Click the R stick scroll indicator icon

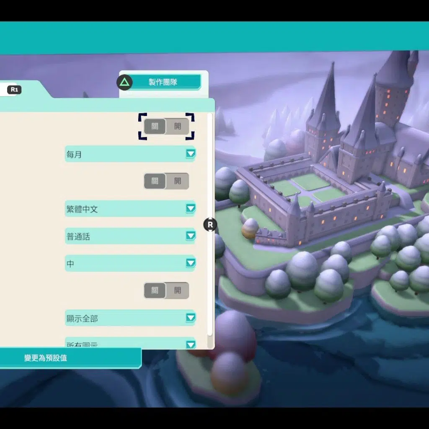(x=210, y=225)
